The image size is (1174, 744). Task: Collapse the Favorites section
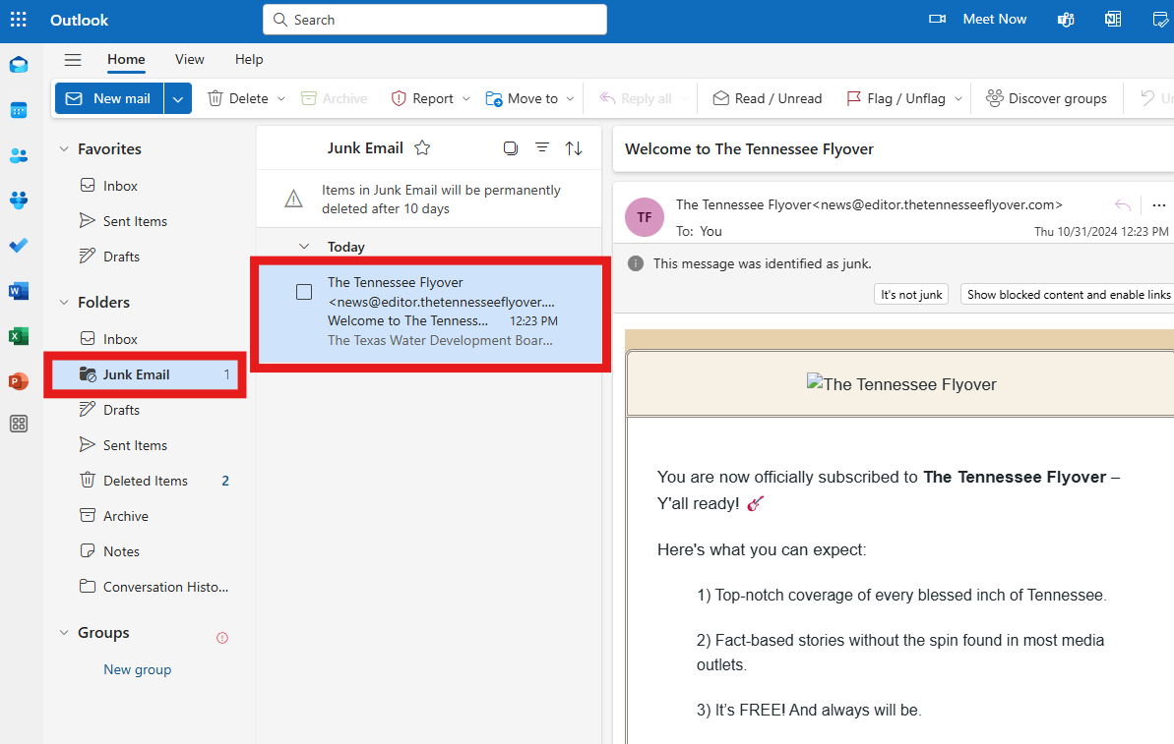(x=64, y=148)
